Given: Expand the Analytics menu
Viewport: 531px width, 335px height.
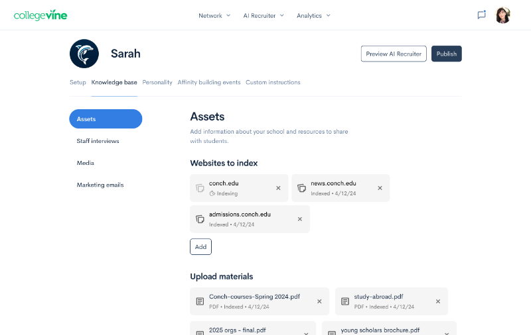Looking at the screenshot, I should click(x=313, y=15).
